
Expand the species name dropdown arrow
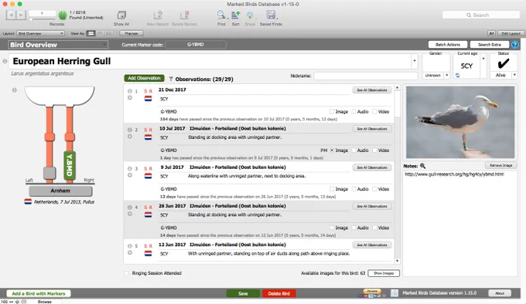point(415,61)
